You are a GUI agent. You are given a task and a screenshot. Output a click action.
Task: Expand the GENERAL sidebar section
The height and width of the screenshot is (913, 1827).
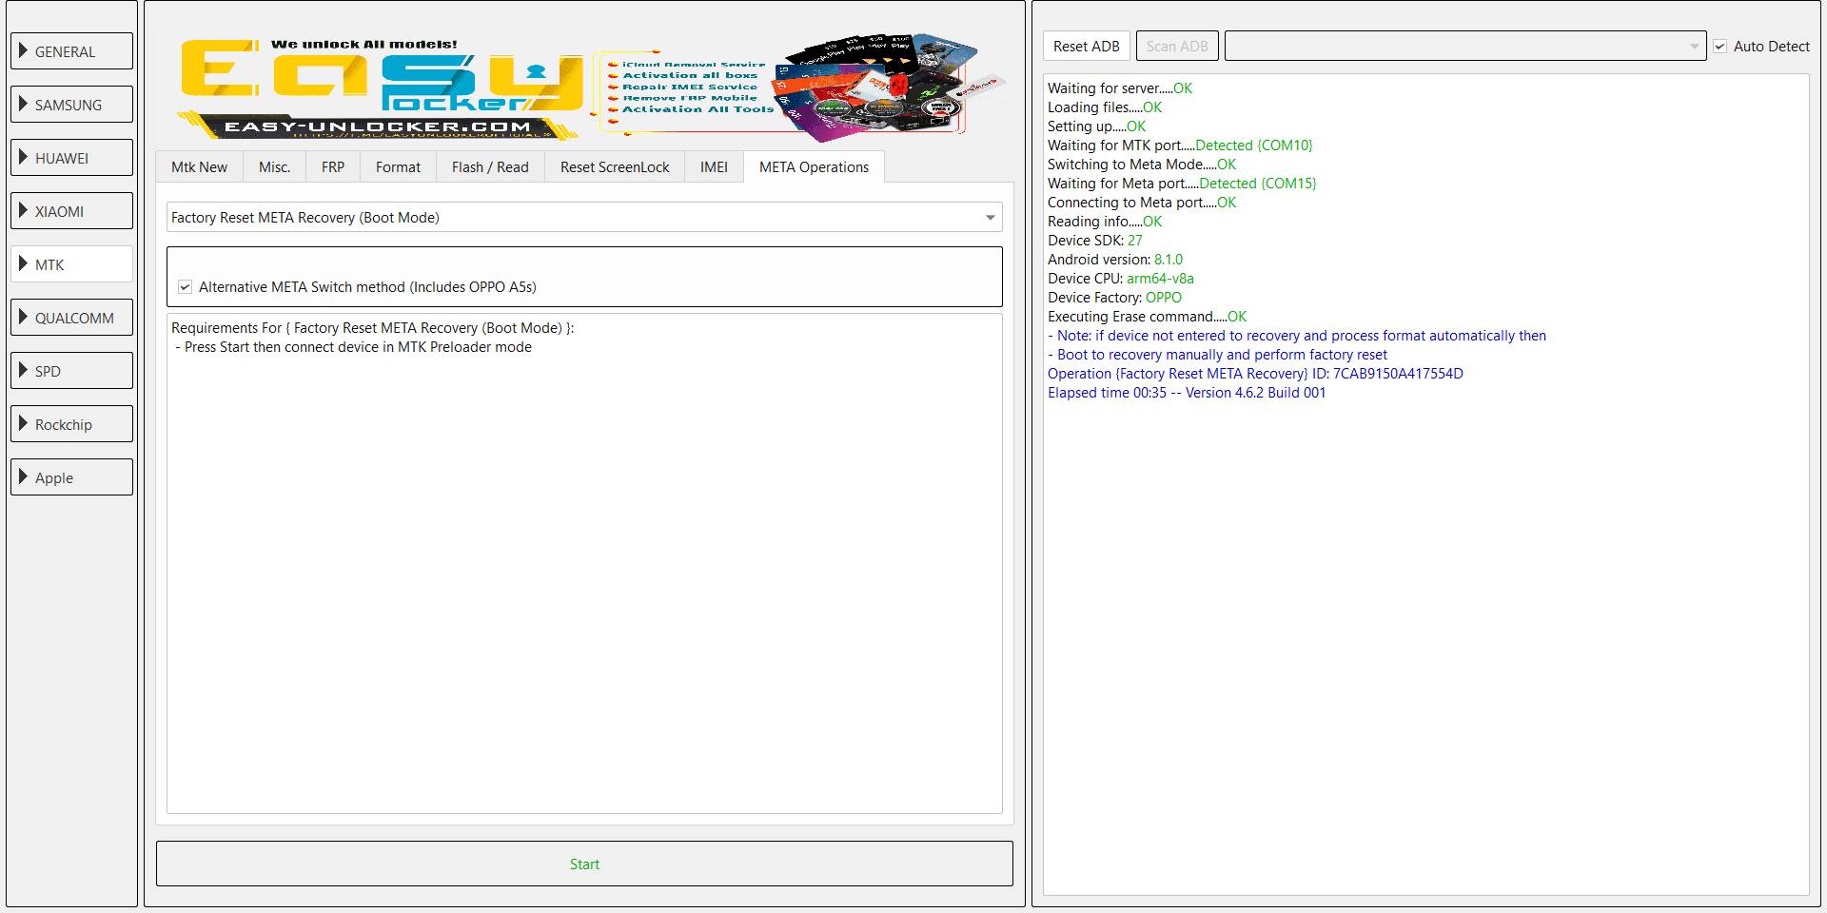pyautogui.click(x=71, y=51)
